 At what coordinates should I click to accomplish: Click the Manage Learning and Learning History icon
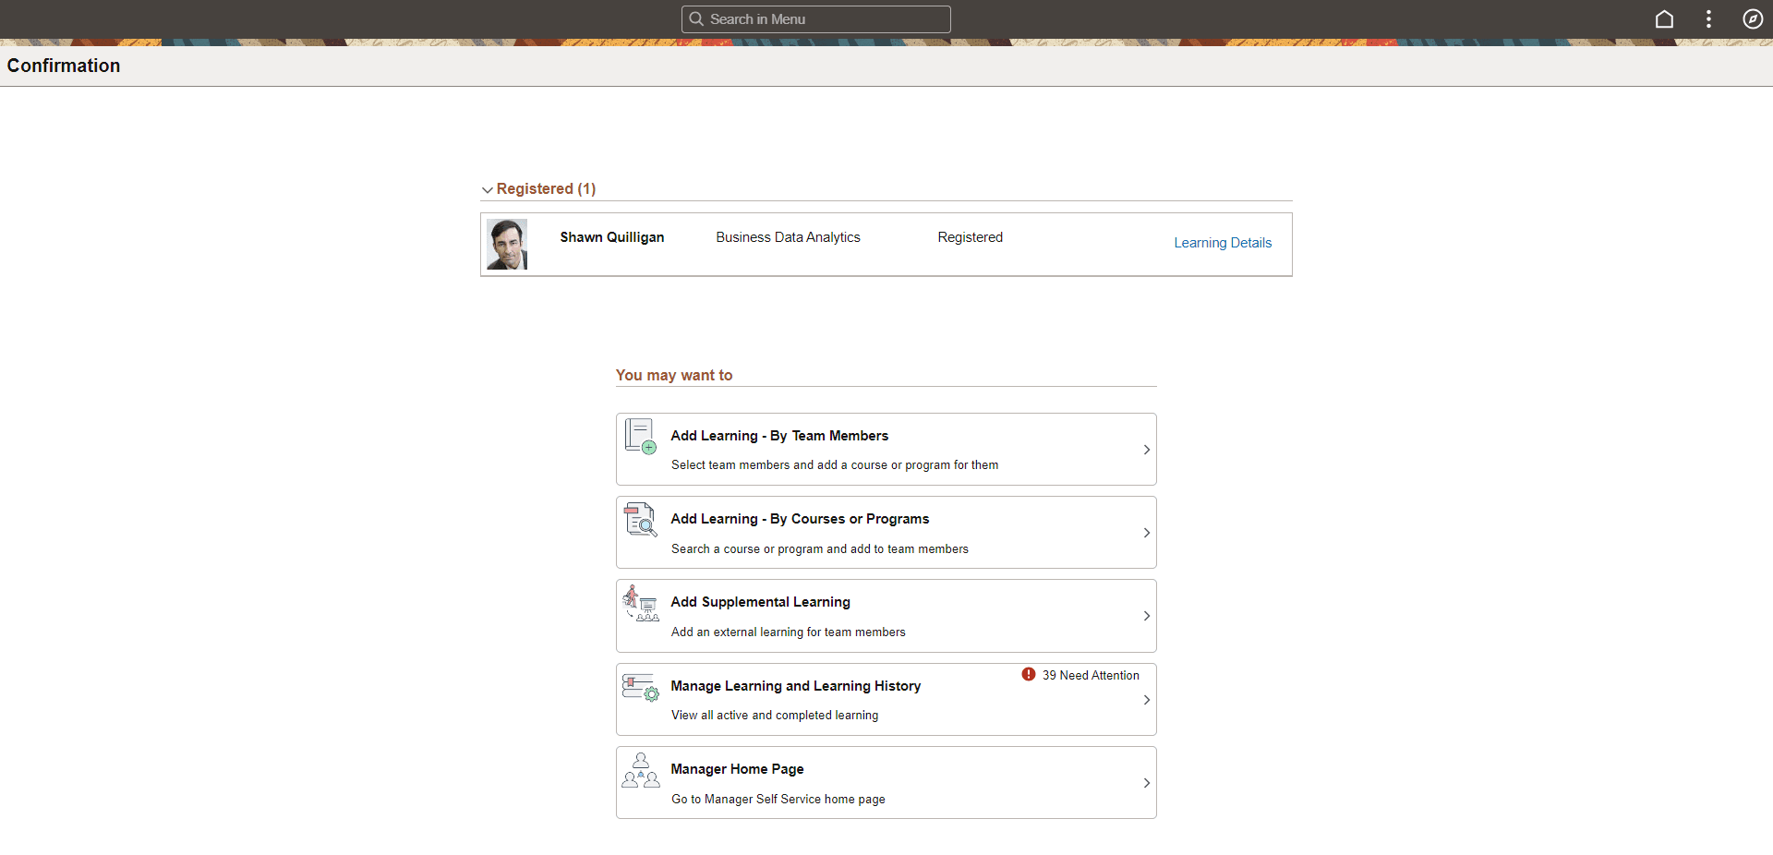pyautogui.click(x=640, y=688)
